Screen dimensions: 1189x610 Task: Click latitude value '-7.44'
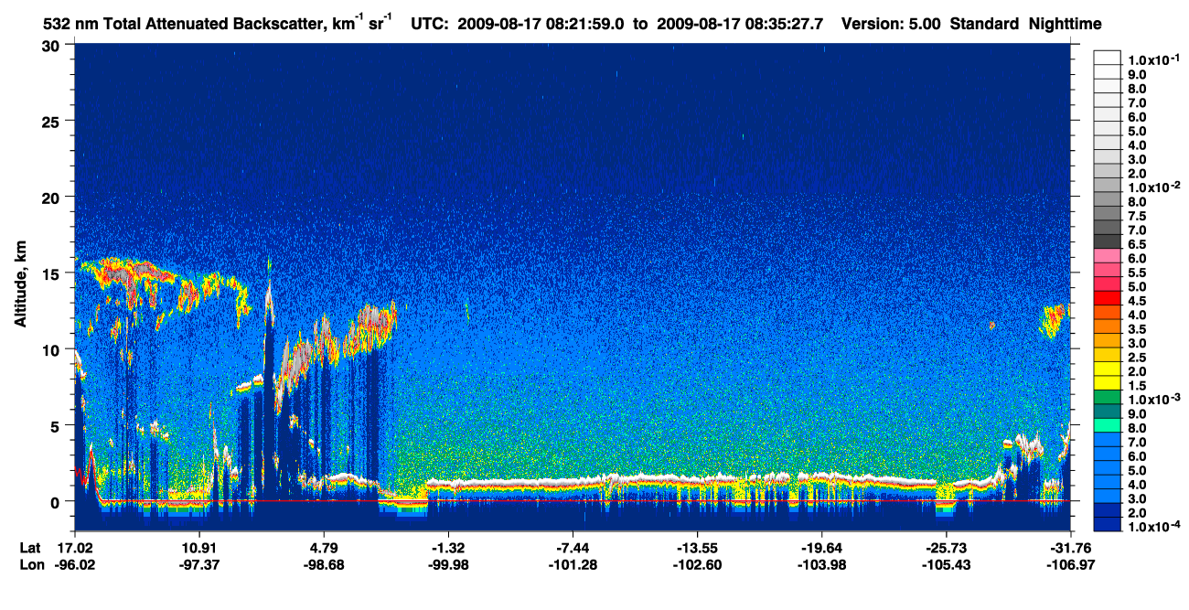pos(573,548)
